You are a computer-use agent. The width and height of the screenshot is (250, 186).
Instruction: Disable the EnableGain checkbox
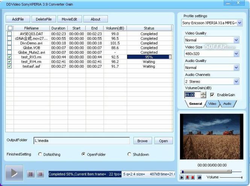(x=212, y=95)
